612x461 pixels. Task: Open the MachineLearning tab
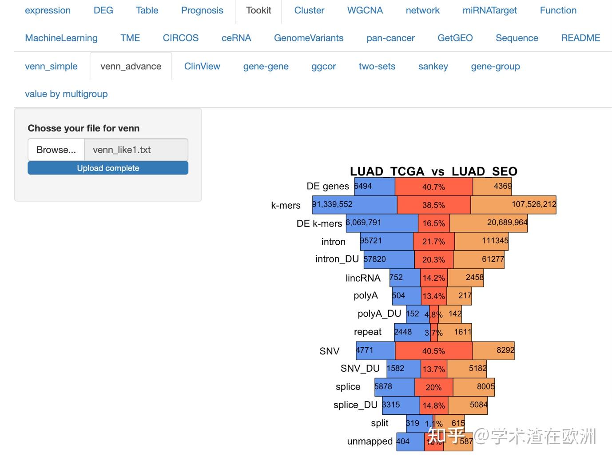coord(61,38)
